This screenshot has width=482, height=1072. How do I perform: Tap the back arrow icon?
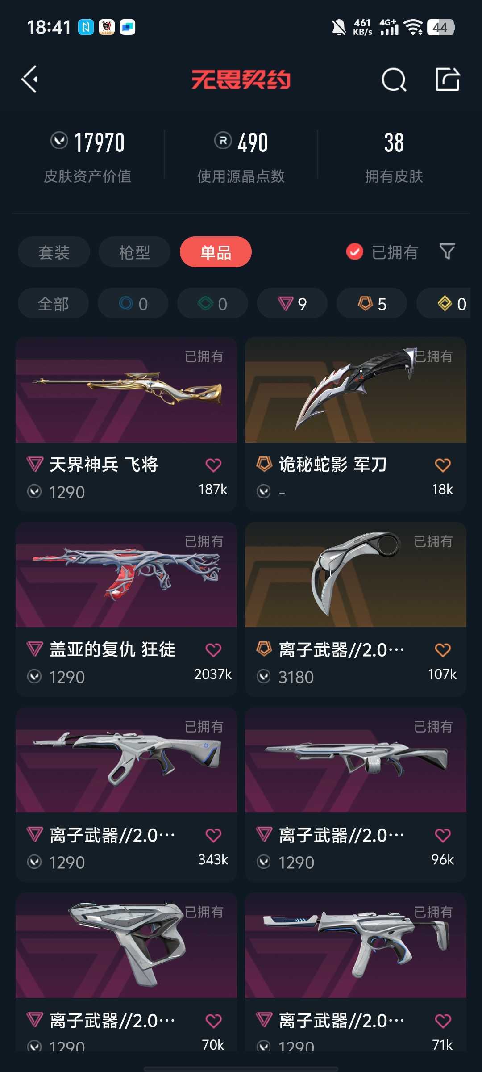[30, 80]
